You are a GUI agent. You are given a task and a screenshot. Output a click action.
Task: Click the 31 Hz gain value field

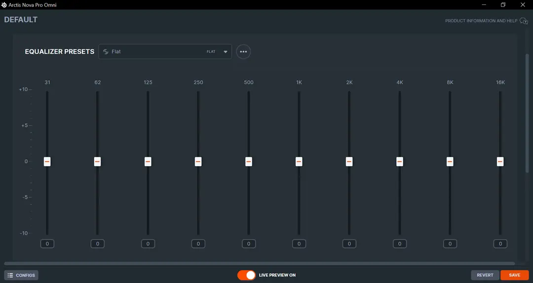(x=47, y=244)
